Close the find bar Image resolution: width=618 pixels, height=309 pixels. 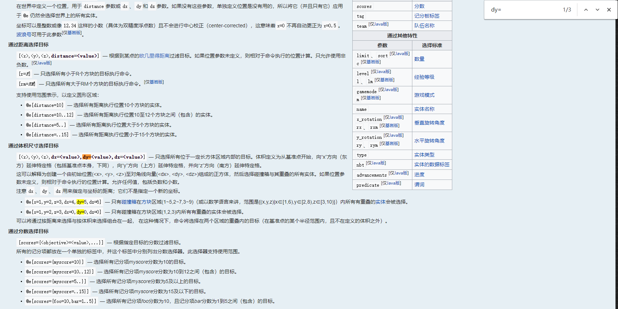pos(609,10)
